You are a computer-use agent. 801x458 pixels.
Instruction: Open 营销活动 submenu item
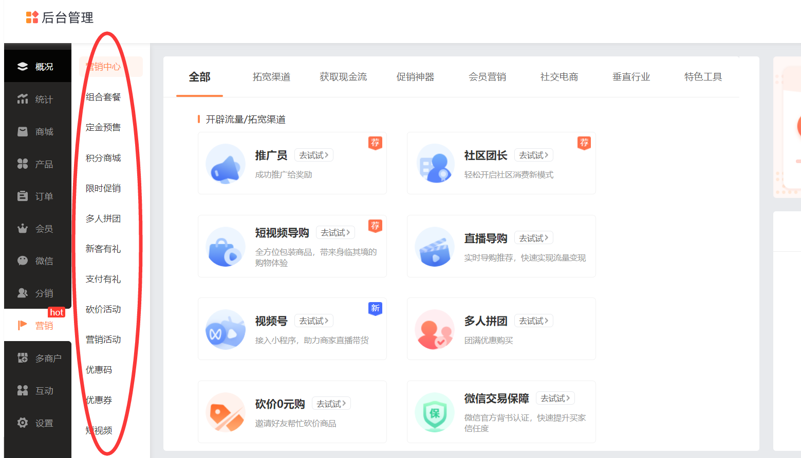coord(103,340)
